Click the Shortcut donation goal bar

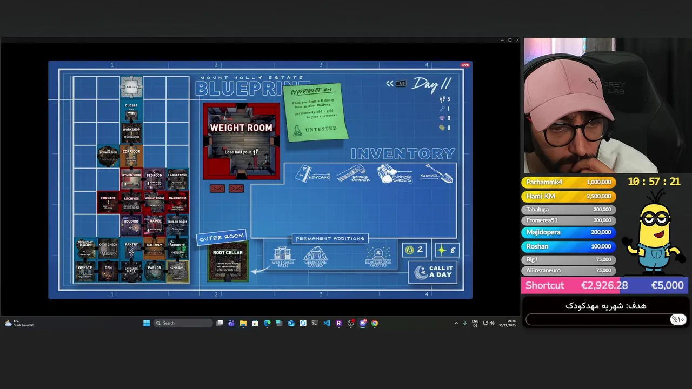click(605, 285)
